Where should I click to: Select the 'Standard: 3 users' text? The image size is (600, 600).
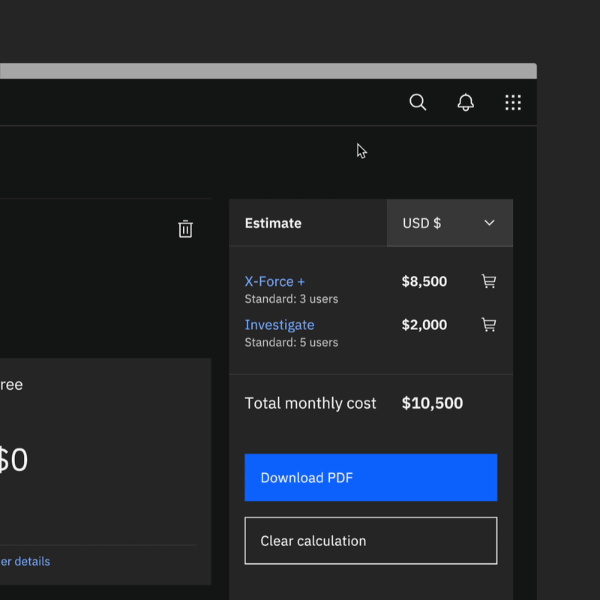(291, 298)
